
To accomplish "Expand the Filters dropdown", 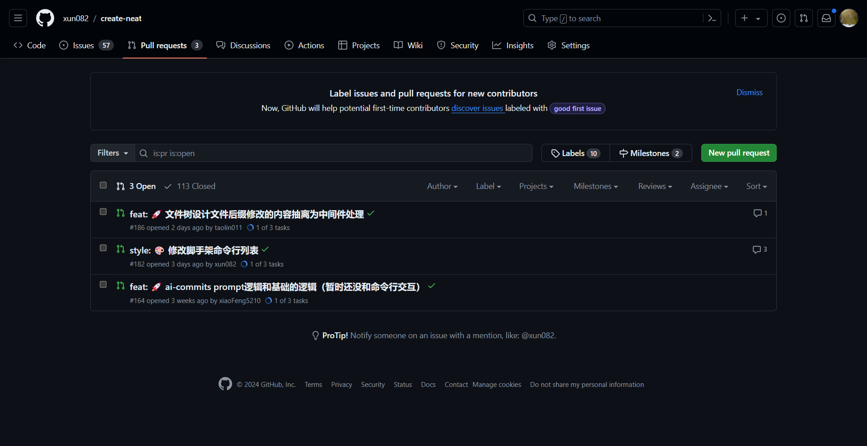I will (112, 153).
